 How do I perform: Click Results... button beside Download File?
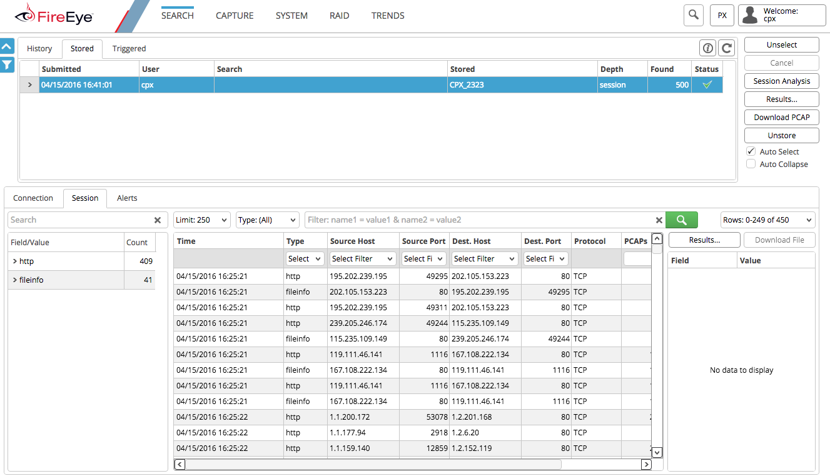click(704, 240)
